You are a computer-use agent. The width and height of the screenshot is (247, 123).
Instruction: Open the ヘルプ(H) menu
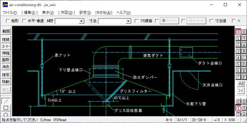click(x=123, y=13)
